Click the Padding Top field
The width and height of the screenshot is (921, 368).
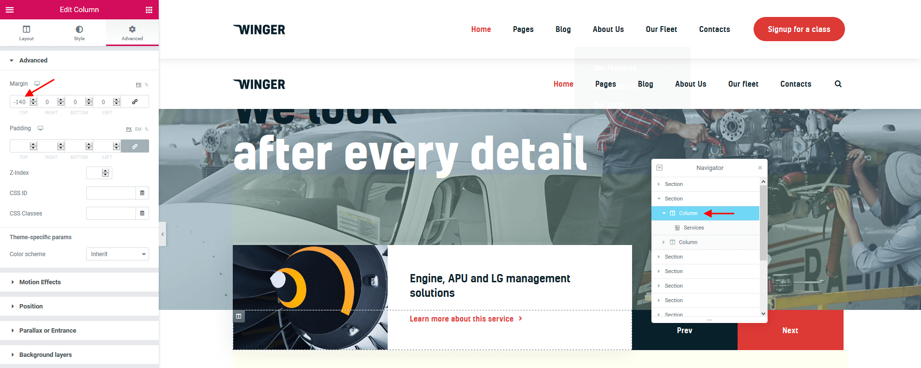click(20, 146)
